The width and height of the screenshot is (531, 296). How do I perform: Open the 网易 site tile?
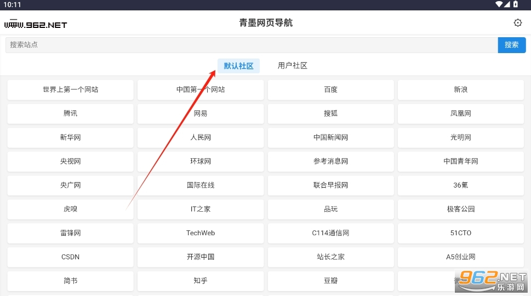(201, 114)
